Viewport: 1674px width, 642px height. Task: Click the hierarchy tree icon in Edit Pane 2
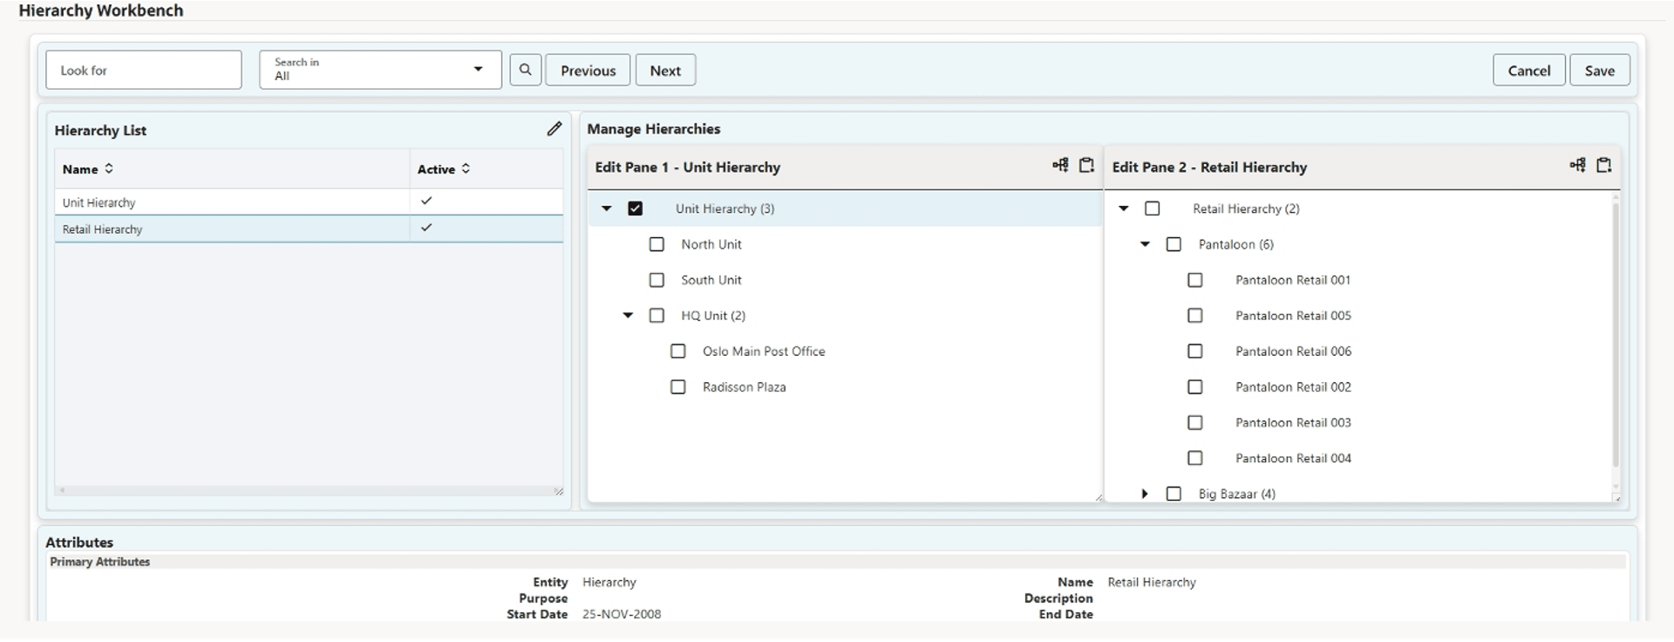pos(1576,165)
